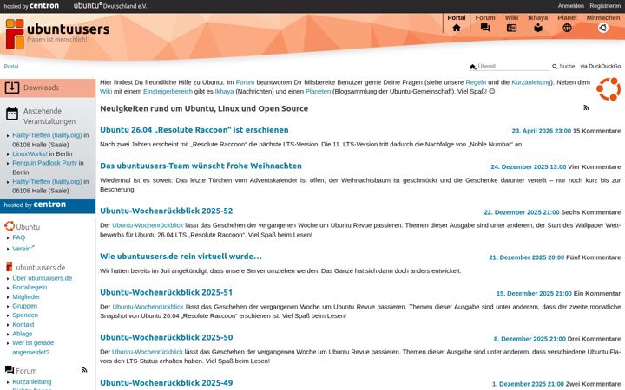This screenshot has width=625, height=390.
Task: Open the LinuxWorks! event link
Action: [x=30, y=153]
